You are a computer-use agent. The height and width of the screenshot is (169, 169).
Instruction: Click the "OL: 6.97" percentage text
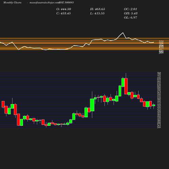click(130, 18)
